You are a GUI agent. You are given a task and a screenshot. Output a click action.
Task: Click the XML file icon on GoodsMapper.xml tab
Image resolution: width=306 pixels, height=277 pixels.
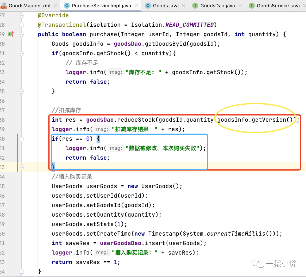[x=3, y=6]
